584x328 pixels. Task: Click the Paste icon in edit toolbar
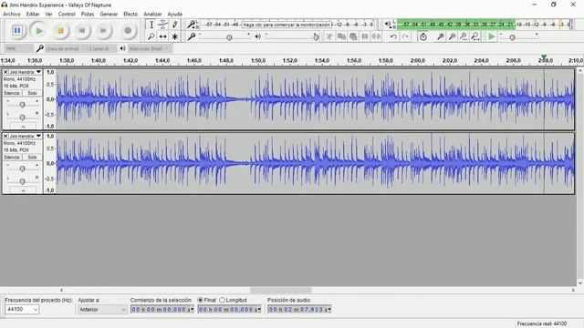[353, 36]
